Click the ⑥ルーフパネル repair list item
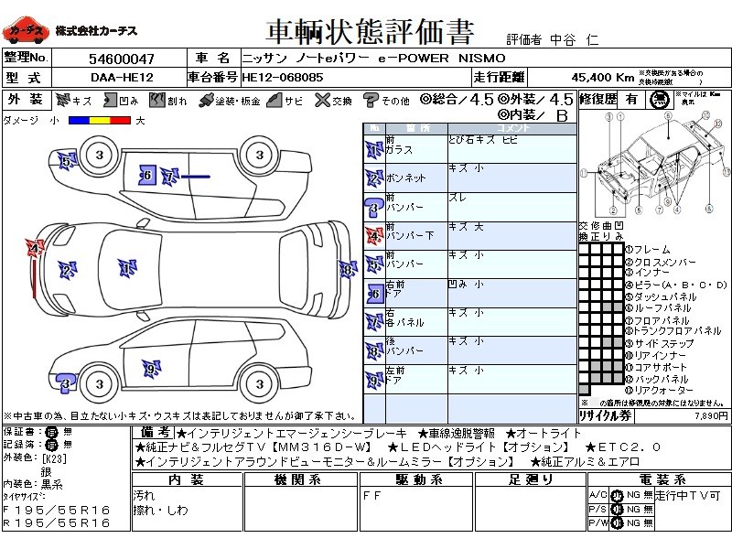Viewport: 732px width, 549px height. 658,308
